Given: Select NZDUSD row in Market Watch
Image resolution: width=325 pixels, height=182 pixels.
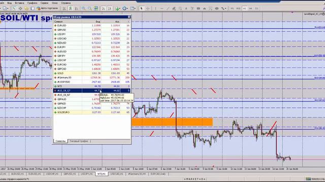Looking at the screenshot, I should click(92, 43).
